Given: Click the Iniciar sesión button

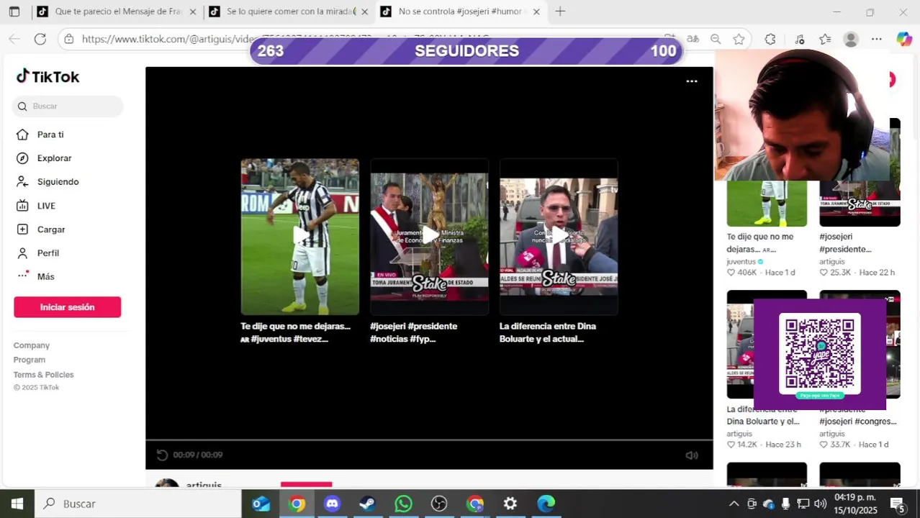Looking at the screenshot, I should coord(67,307).
